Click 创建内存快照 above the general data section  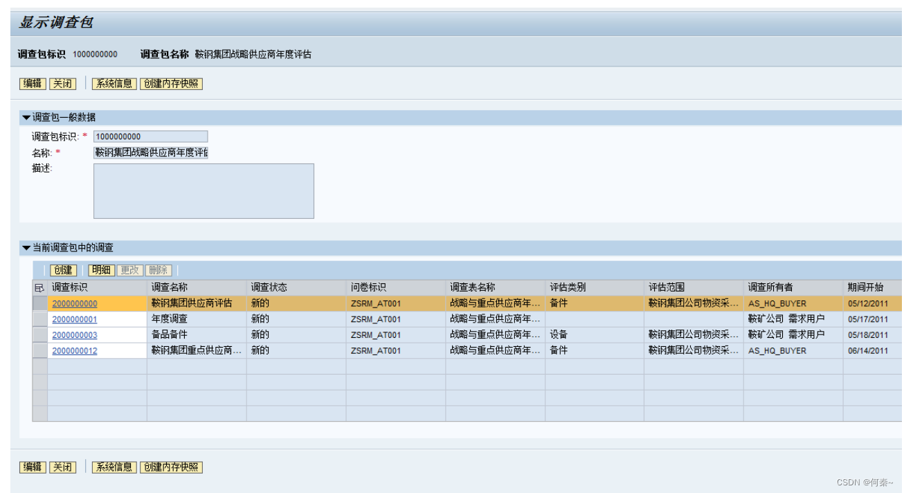coord(171,84)
